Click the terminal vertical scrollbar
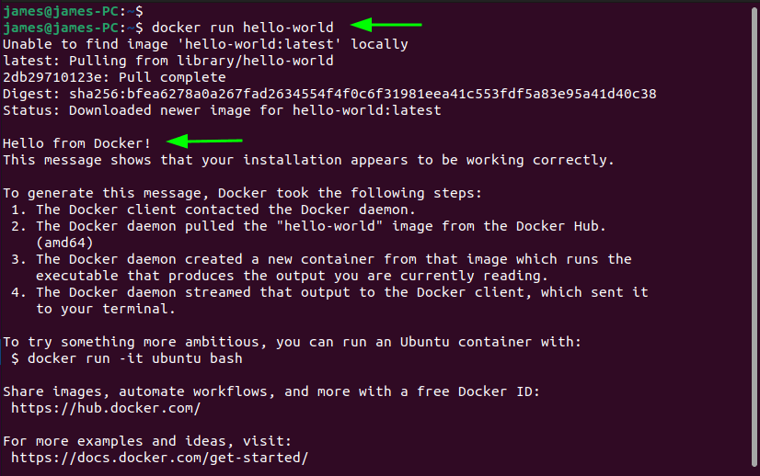 pos(754,237)
